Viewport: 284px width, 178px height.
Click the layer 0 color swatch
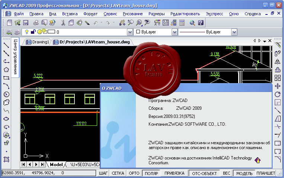tap(51, 32)
